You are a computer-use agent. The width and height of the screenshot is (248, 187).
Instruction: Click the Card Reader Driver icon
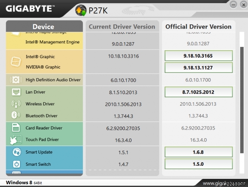pyautogui.click(x=16, y=128)
